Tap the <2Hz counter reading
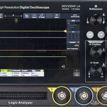Screen dimensions: 107x107 [x=77, y=46]
